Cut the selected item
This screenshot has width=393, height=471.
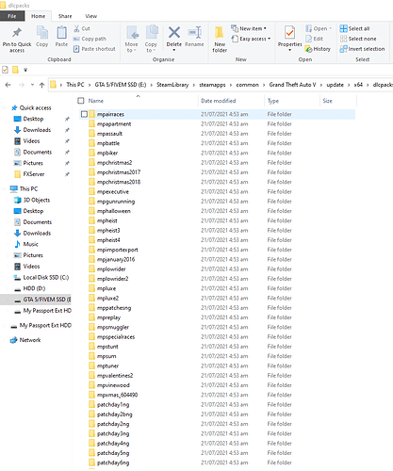click(x=81, y=28)
